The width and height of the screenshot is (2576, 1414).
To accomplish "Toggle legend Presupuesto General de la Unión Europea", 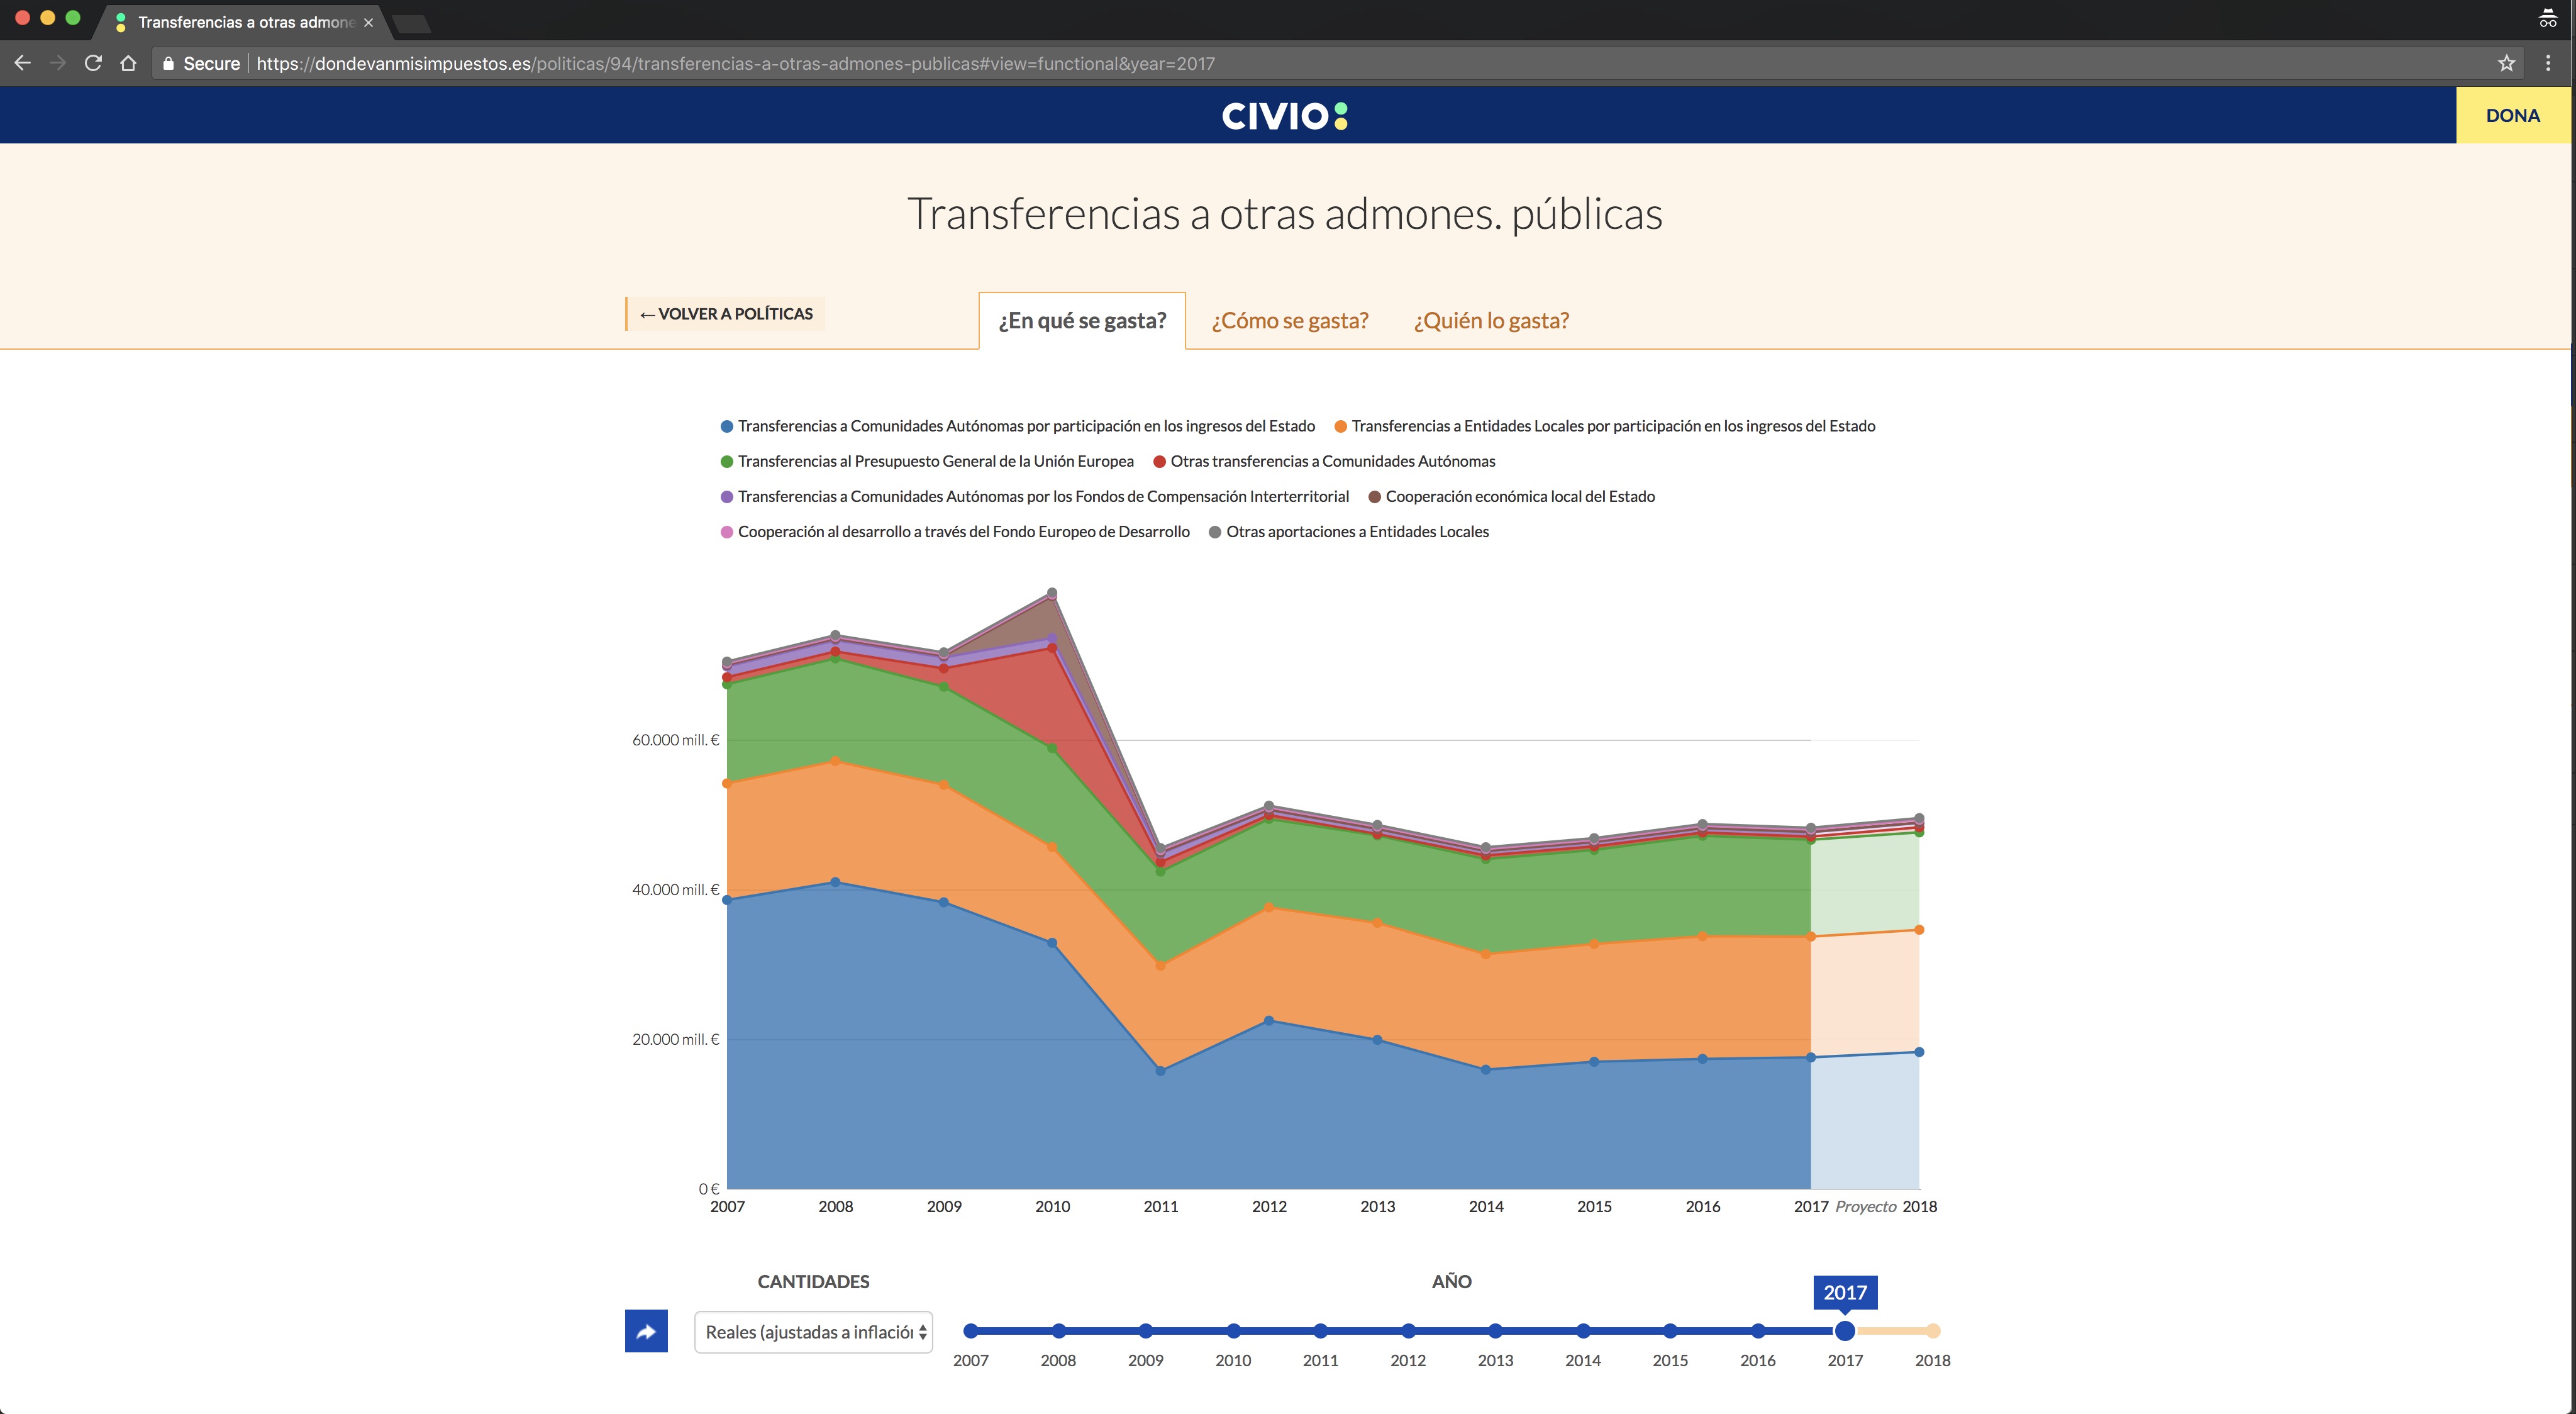I will pyautogui.click(x=927, y=461).
